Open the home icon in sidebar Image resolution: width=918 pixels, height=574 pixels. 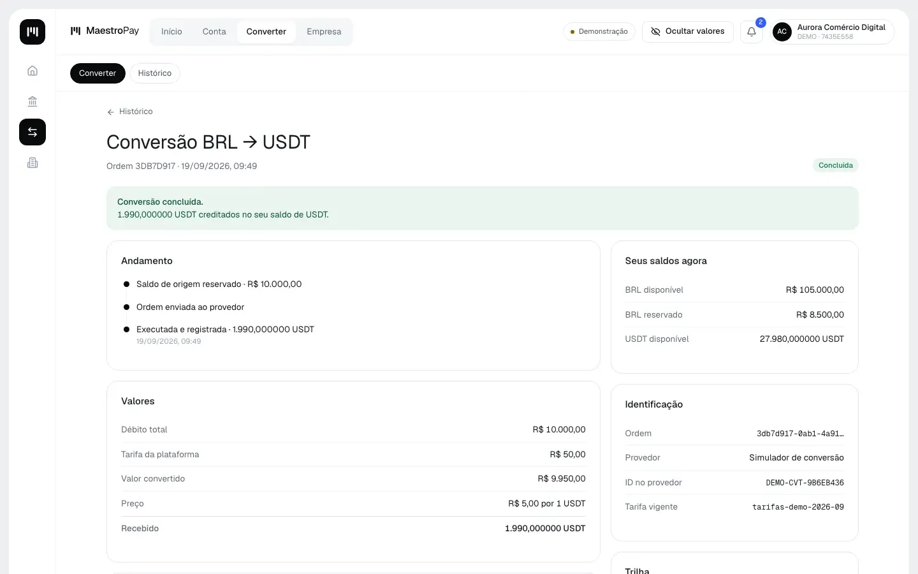pyautogui.click(x=33, y=71)
